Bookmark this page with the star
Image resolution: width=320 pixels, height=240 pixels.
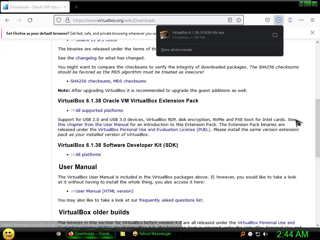click(x=238, y=20)
